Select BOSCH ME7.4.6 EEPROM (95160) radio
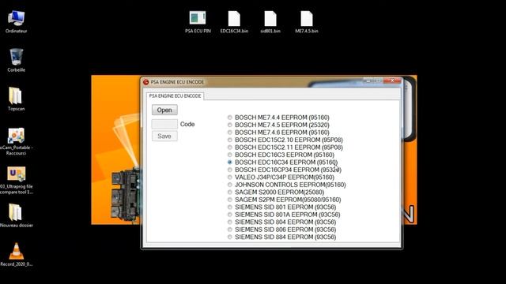 230,133
